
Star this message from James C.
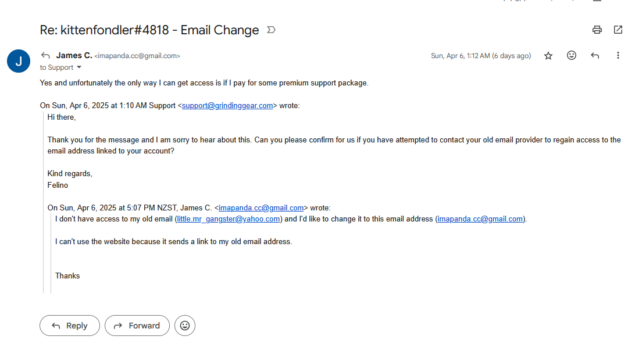[548, 56]
